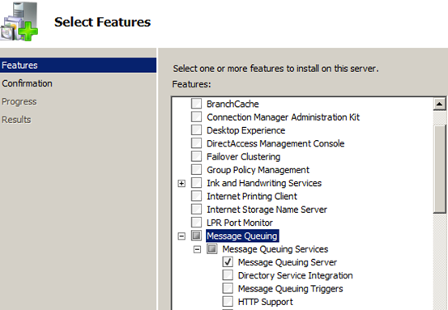Click the server Add Features wizard icon
Viewport: 448px width, 310px height.
click(19, 21)
